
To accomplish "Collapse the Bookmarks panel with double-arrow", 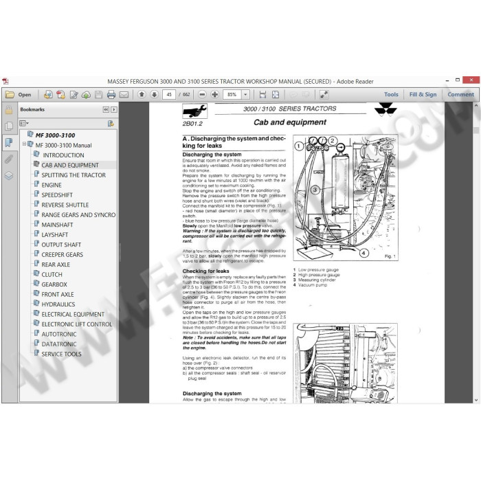I will point(106,109).
